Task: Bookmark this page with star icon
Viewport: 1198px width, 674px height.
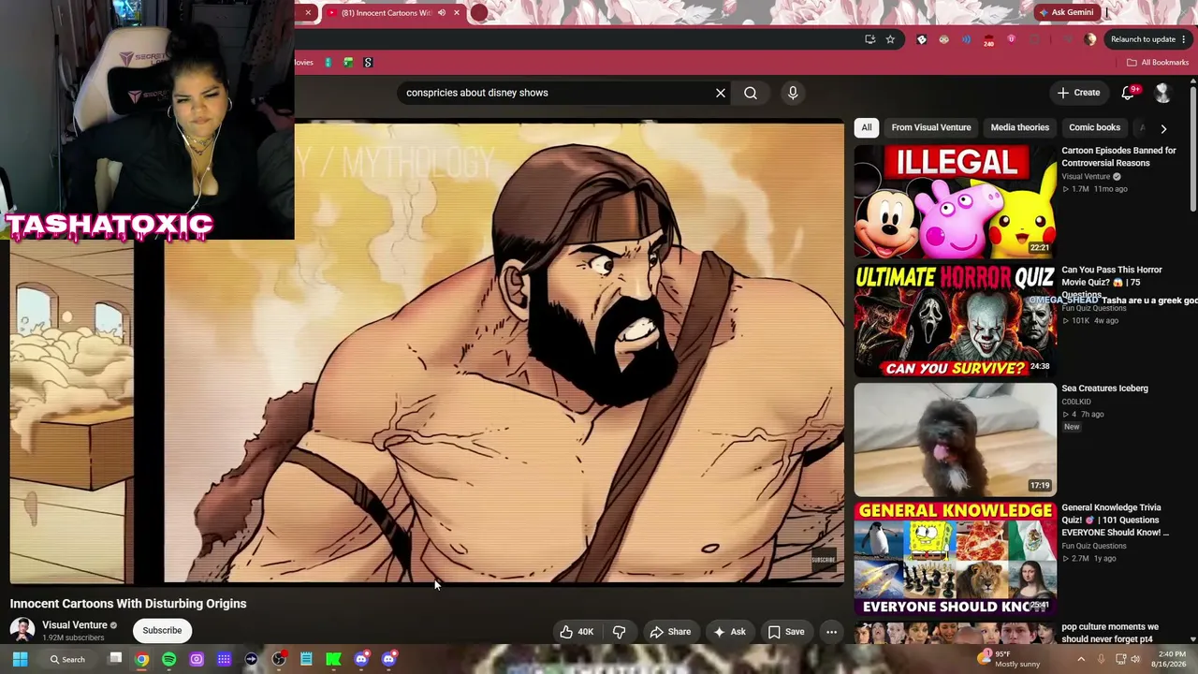Action: point(890,39)
